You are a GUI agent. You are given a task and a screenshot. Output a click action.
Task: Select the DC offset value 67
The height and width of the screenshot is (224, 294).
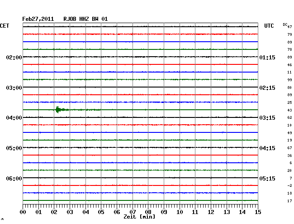pos(289,148)
